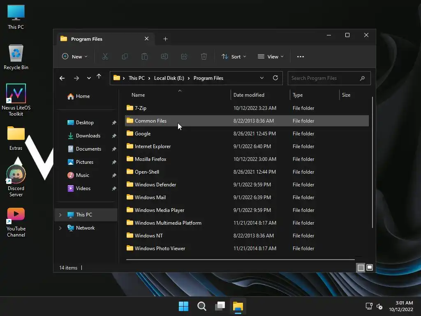Open the See more ellipsis menu
Screen dimensions: 421x316
tap(301, 57)
